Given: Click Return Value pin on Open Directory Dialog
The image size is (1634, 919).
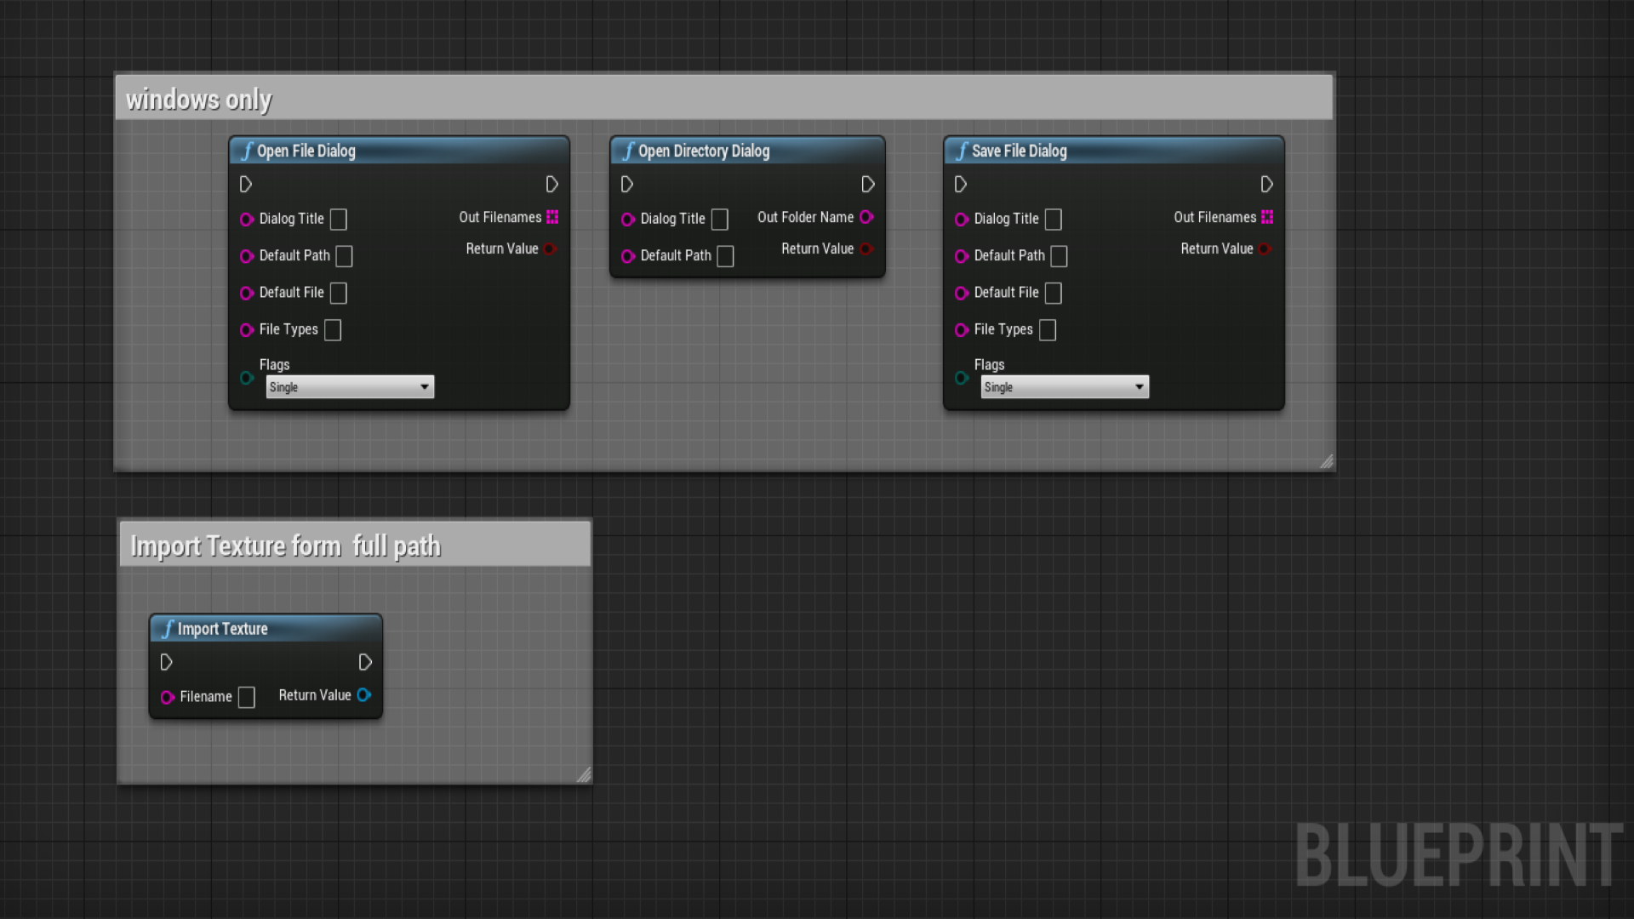Looking at the screenshot, I should [x=866, y=248].
